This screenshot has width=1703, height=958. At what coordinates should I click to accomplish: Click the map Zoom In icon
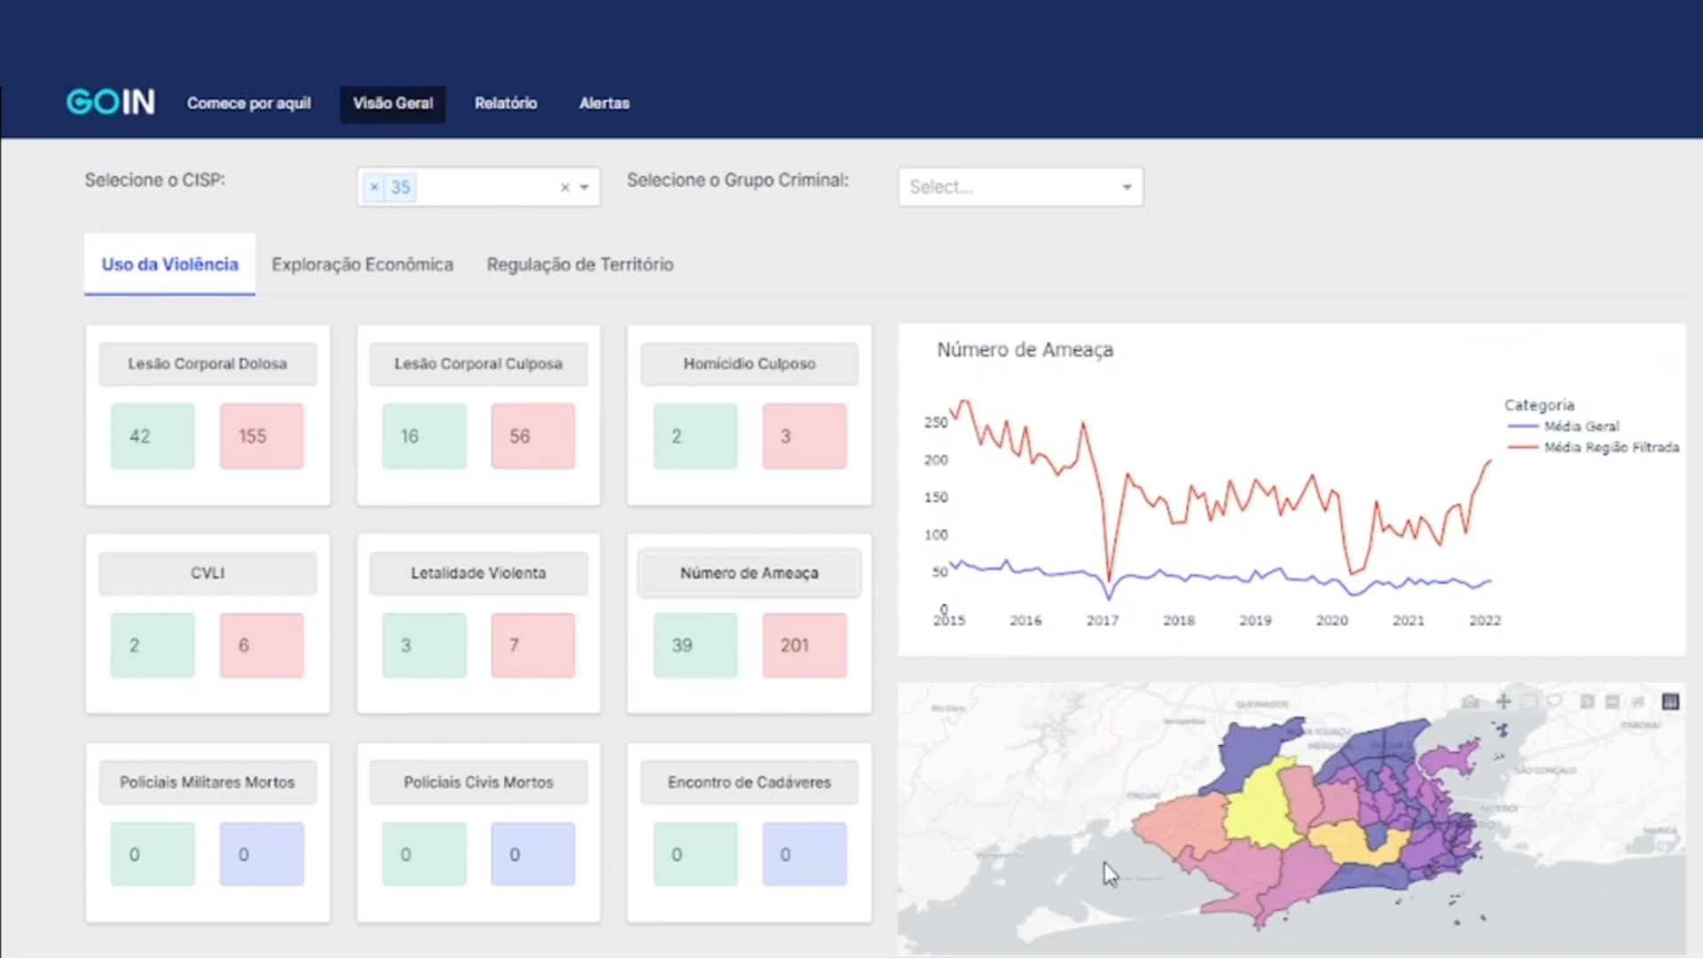click(x=1587, y=702)
